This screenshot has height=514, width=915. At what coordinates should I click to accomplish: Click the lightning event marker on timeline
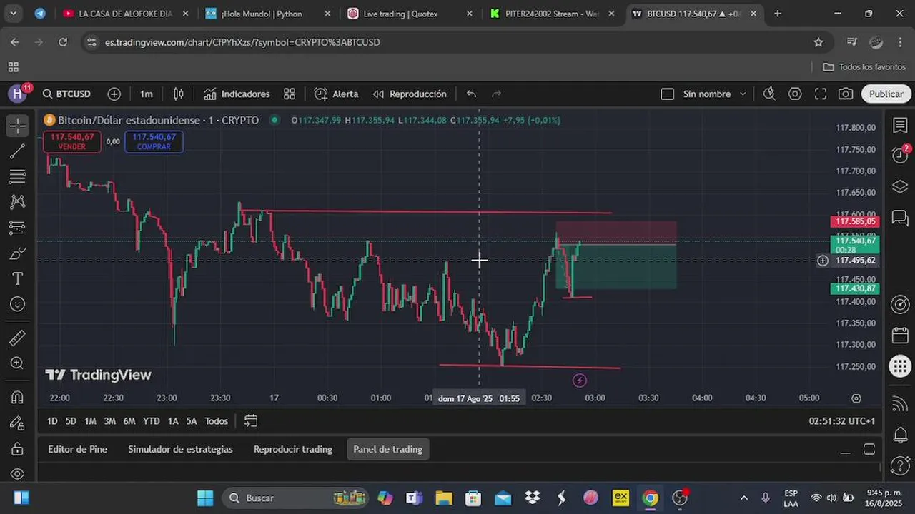(x=580, y=381)
